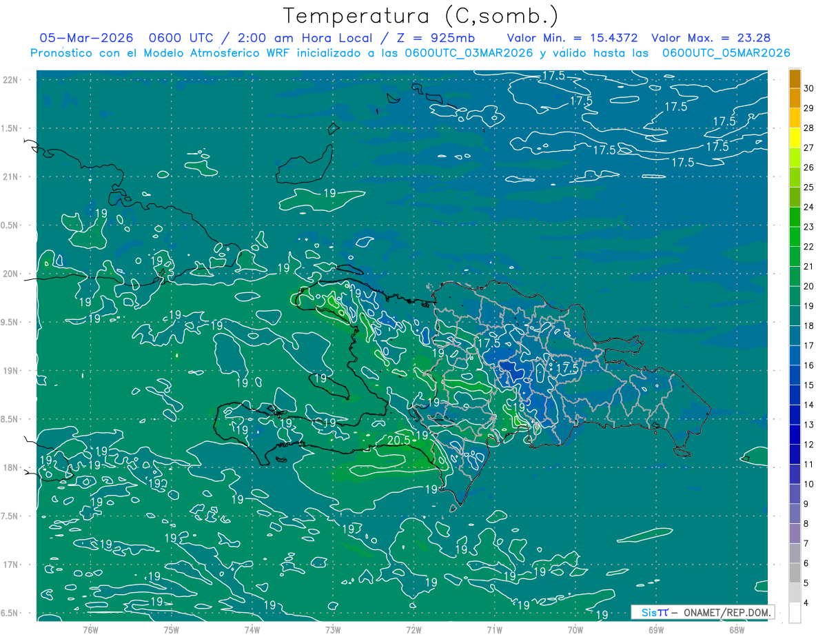
Task: Click the '17N' latitude axis label
Action: click(x=12, y=565)
